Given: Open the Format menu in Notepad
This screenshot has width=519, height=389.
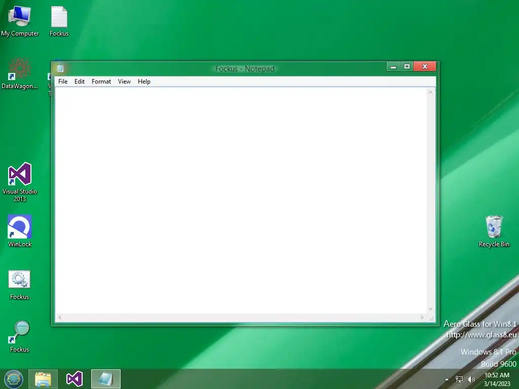Looking at the screenshot, I should pos(101,82).
